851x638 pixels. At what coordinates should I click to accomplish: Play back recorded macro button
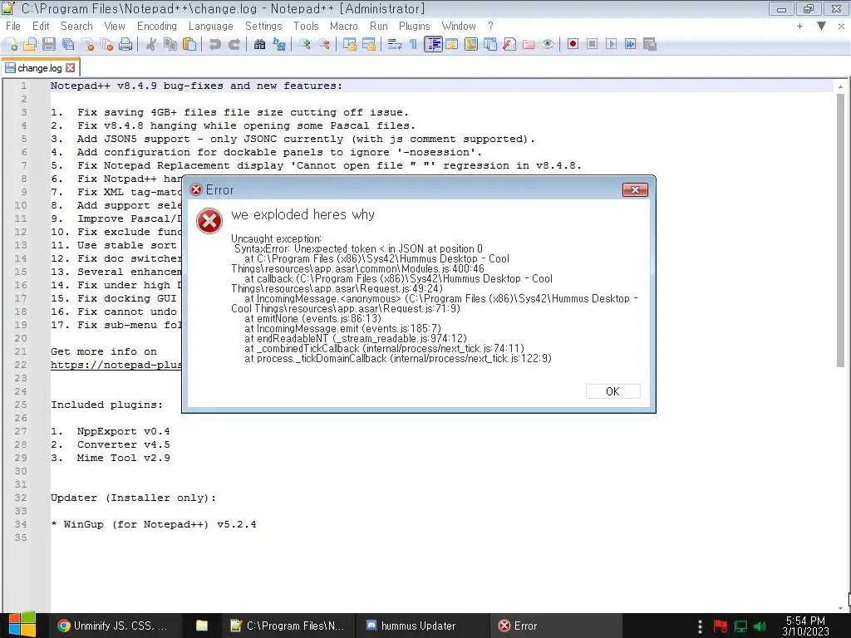[x=611, y=45]
